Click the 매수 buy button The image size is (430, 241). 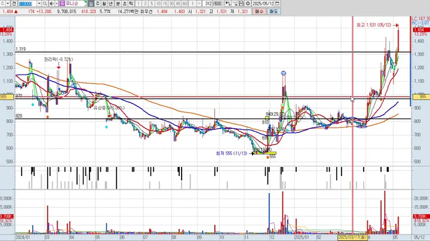259,11
